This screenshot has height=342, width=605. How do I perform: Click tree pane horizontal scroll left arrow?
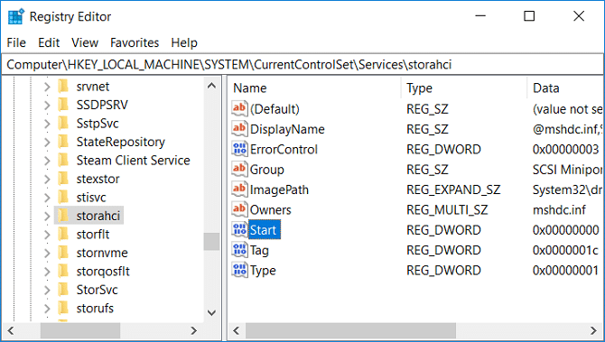click(11, 330)
